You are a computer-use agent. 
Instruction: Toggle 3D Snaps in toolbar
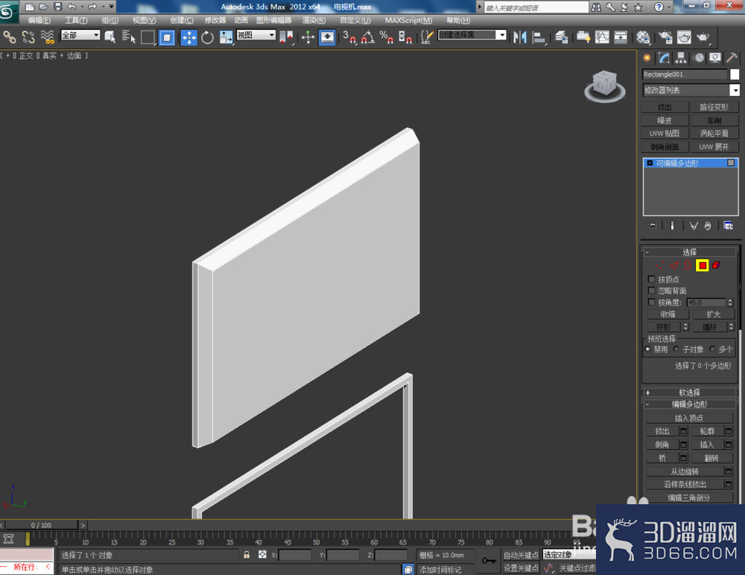pyautogui.click(x=349, y=37)
